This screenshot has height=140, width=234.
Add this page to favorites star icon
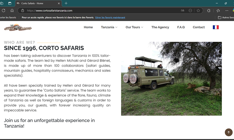tap(198, 10)
